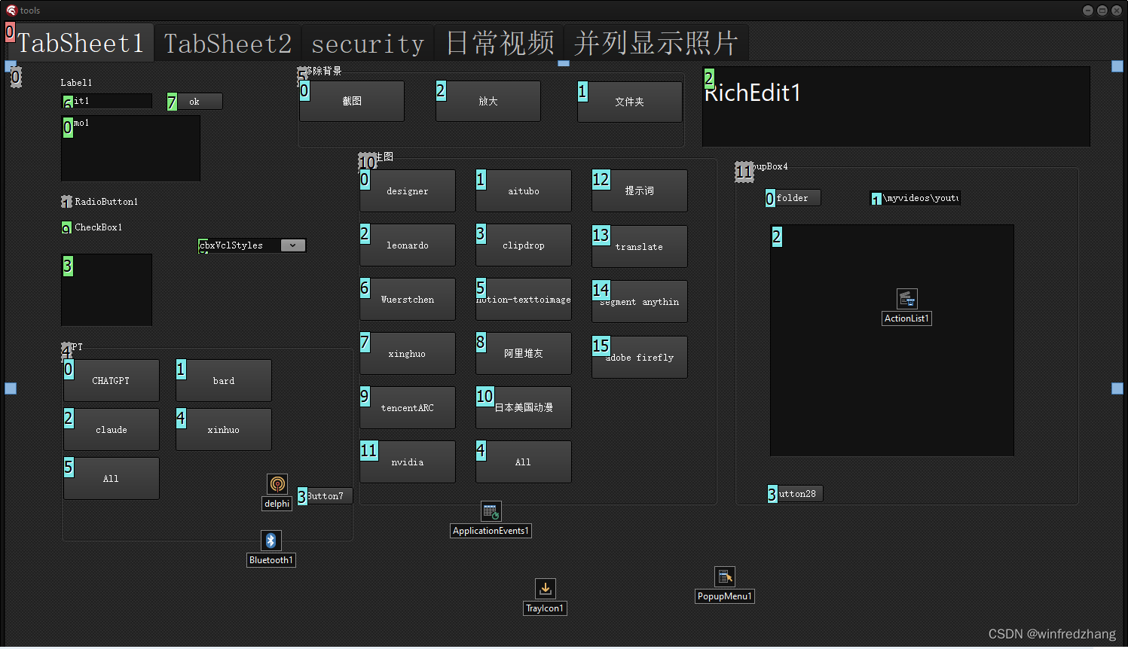Click the xinghuo button

coord(408,354)
